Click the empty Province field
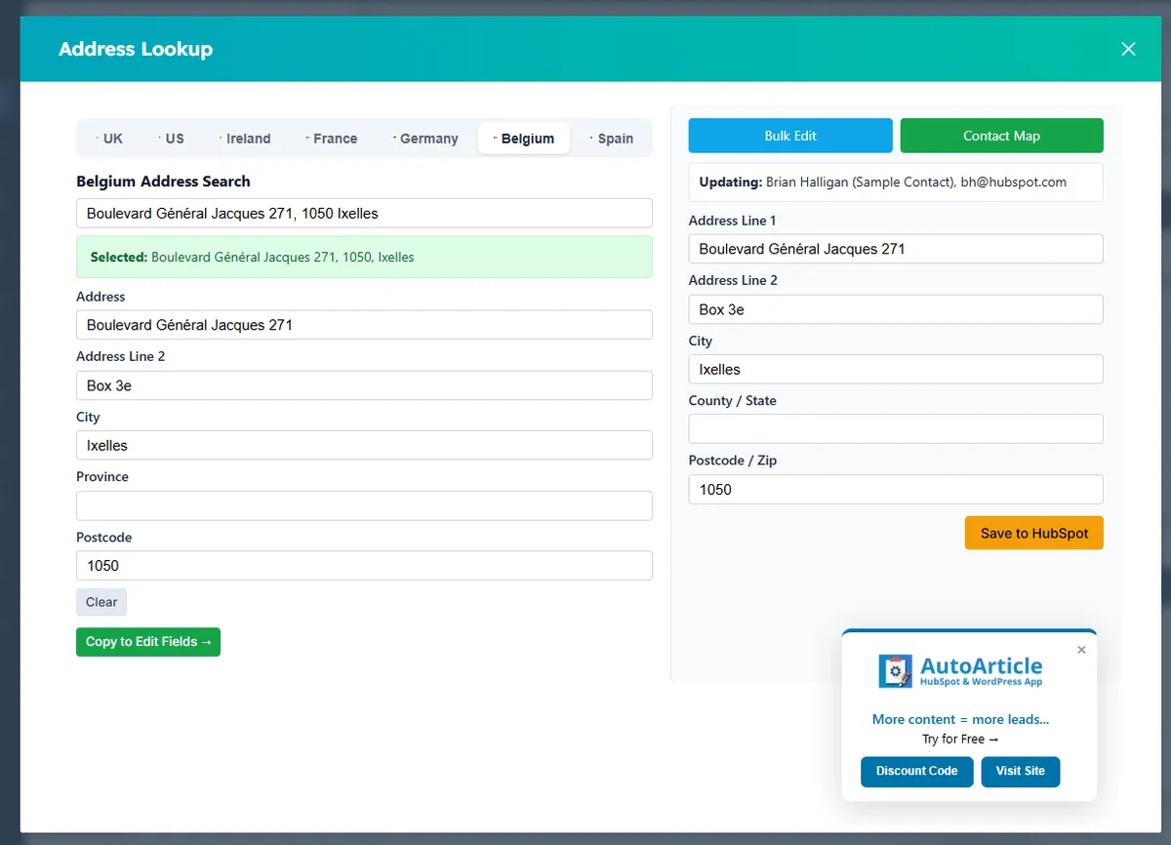The width and height of the screenshot is (1171, 845). (x=364, y=505)
